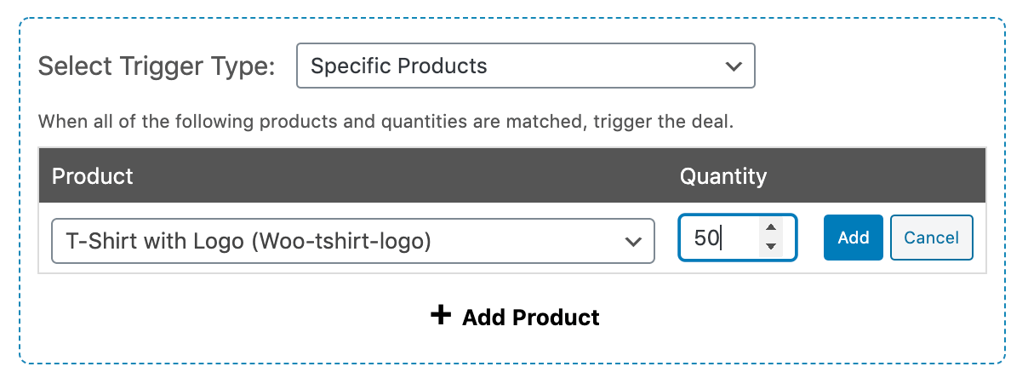Click the dark table header bar
The height and width of the screenshot is (378, 1028).
[512, 175]
